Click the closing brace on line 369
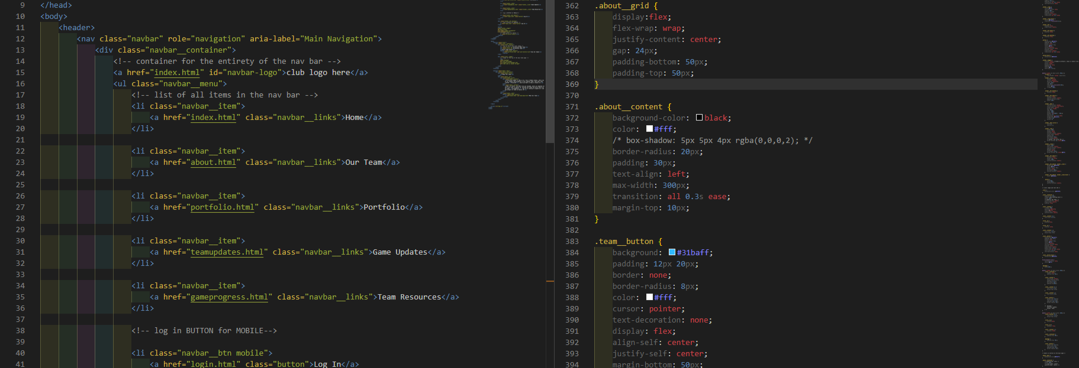1079x368 pixels. pyautogui.click(x=597, y=84)
